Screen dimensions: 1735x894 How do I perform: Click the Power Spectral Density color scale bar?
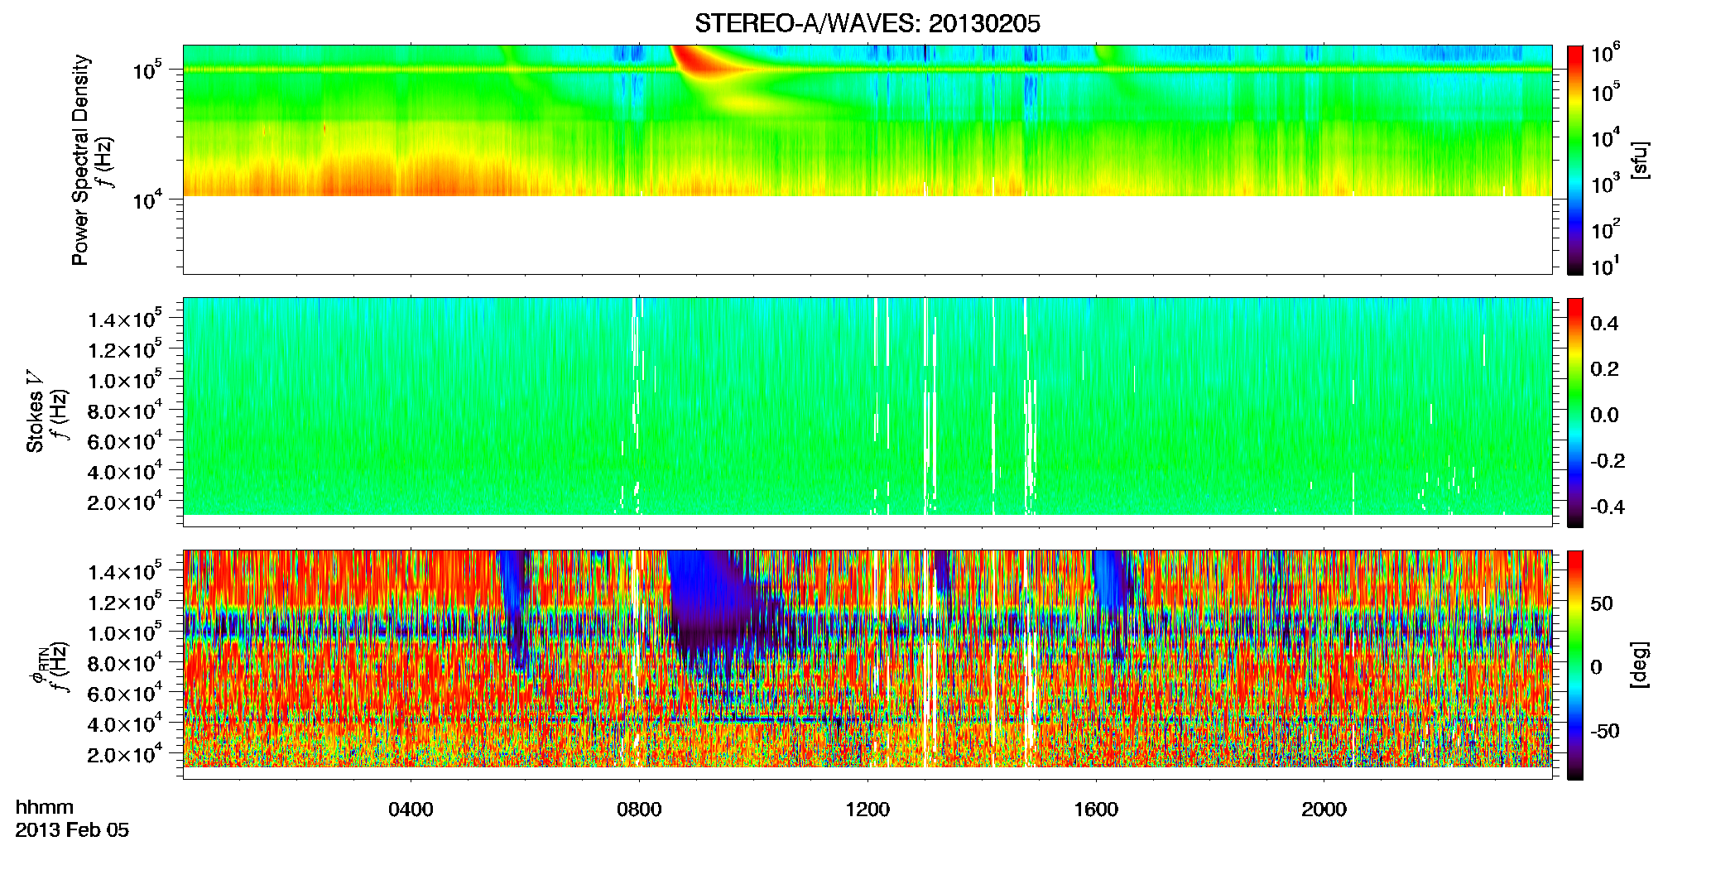[x=1575, y=160]
